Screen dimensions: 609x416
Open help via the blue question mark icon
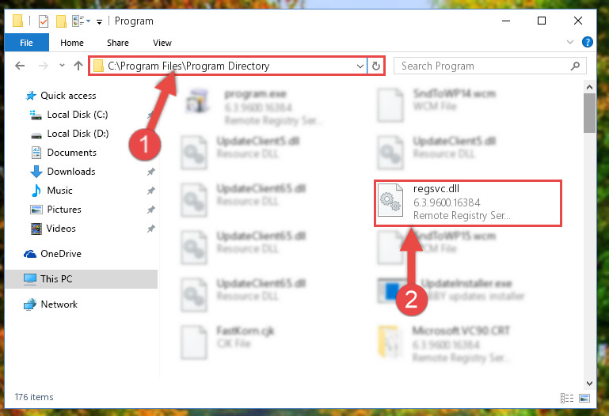588,42
